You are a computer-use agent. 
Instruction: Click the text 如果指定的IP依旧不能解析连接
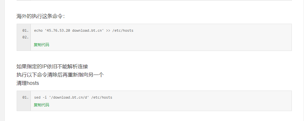tap(52, 67)
